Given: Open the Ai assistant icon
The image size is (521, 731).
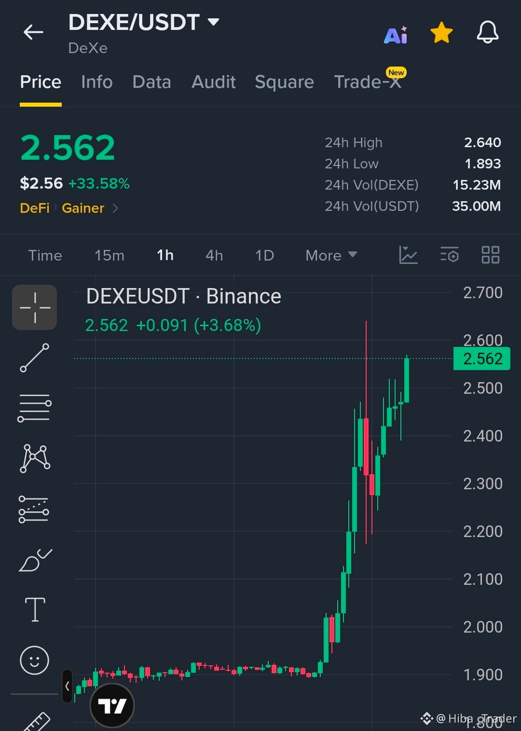Looking at the screenshot, I should 396,34.
